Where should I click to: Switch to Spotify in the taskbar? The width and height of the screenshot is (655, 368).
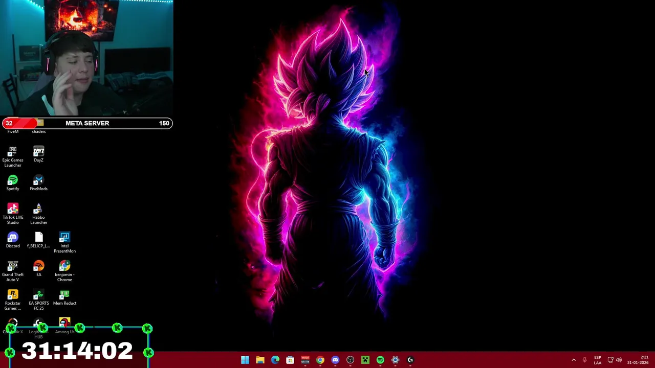pyautogui.click(x=380, y=360)
